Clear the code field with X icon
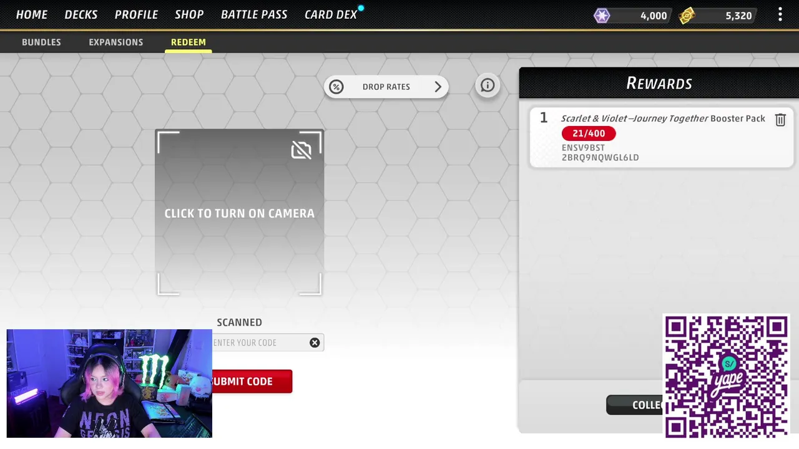The image size is (799, 449). (315, 342)
